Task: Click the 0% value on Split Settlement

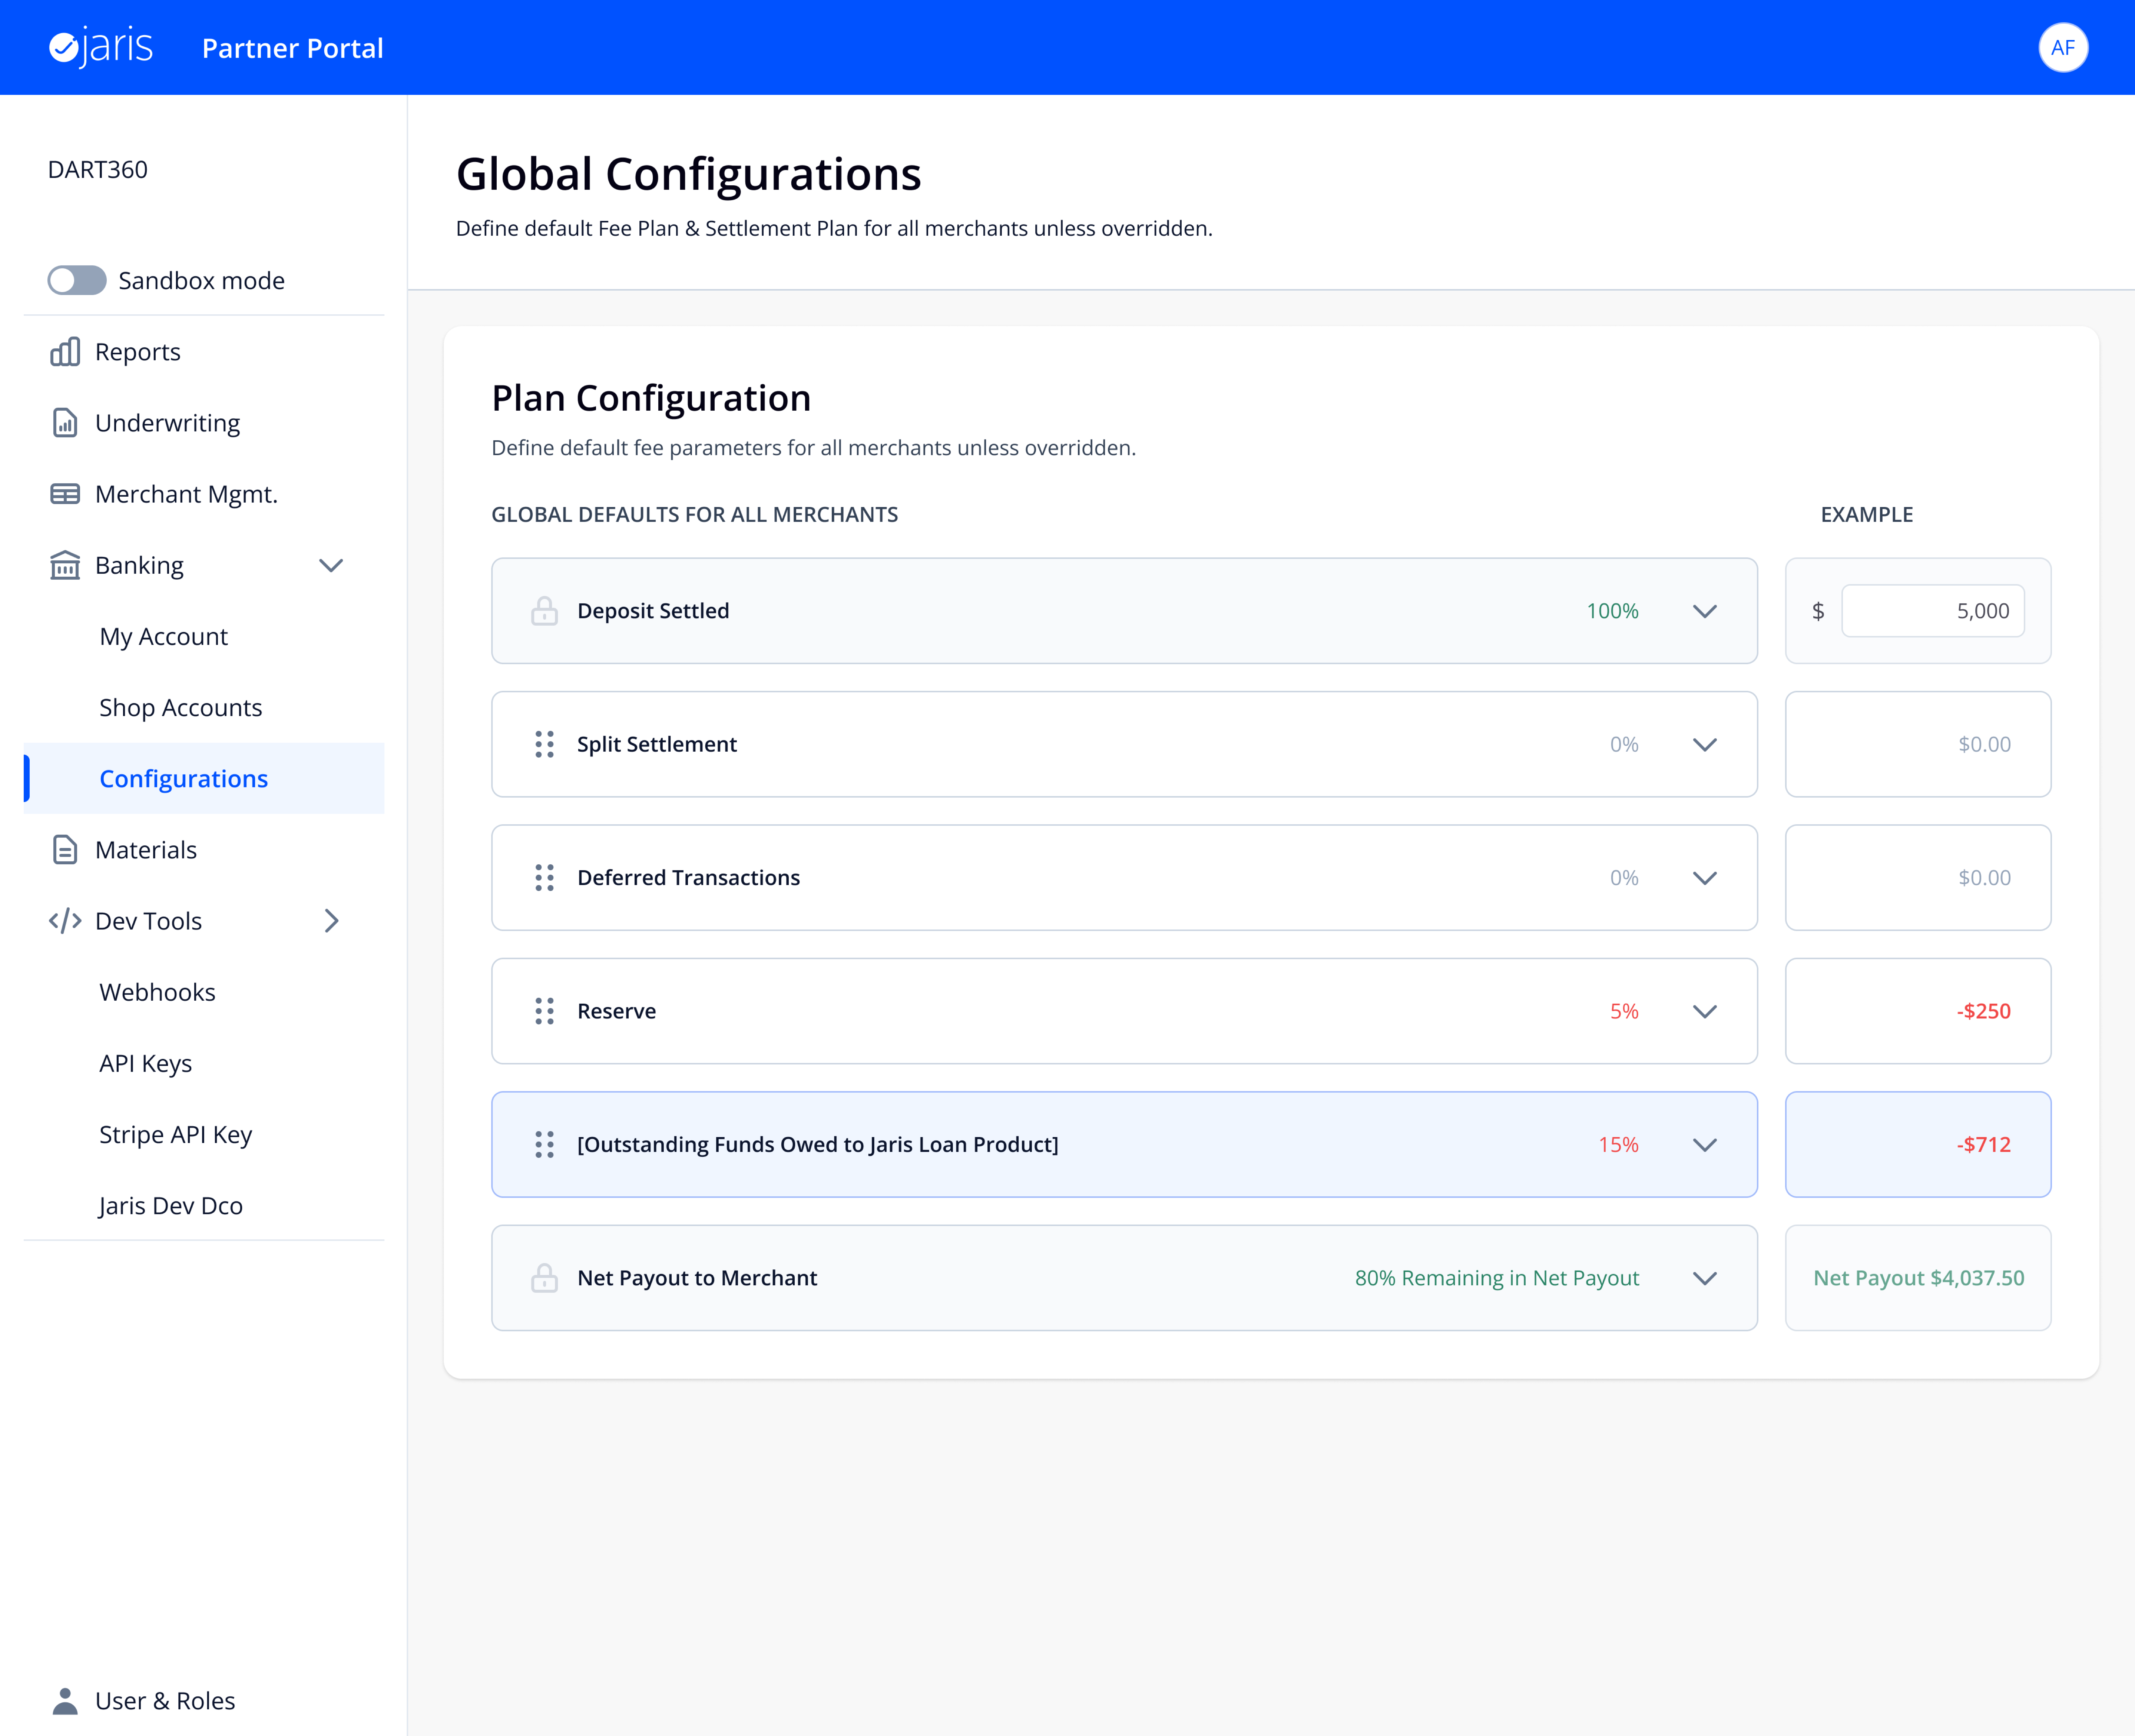Action: pyautogui.click(x=1624, y=744)
